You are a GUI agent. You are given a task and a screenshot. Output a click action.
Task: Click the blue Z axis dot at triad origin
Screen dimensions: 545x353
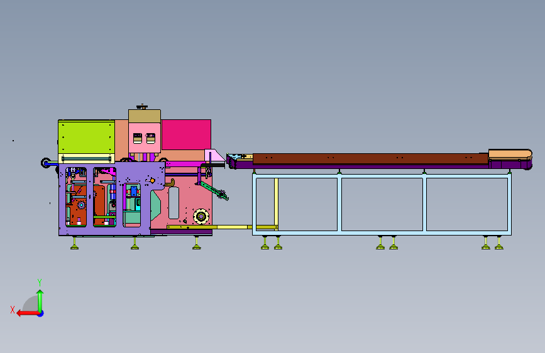tap(41, 313)
